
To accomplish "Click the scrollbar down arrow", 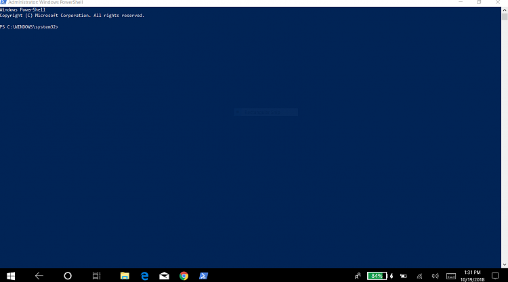I will tap(505, 265).
